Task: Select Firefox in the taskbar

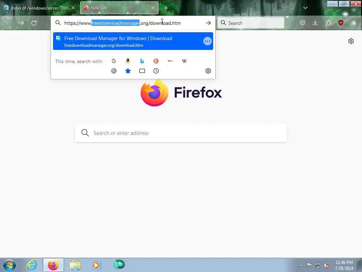Action: pyautogui.click(x=53, y=265)
